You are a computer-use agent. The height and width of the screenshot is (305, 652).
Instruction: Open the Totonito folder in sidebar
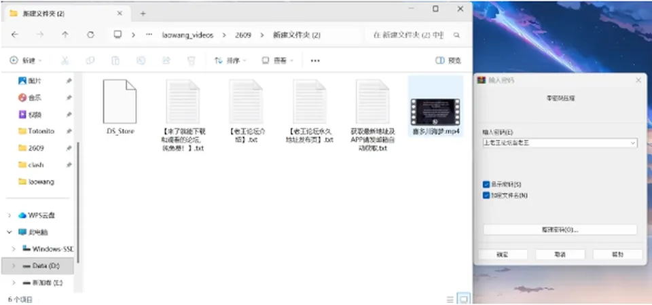(36, 131)
